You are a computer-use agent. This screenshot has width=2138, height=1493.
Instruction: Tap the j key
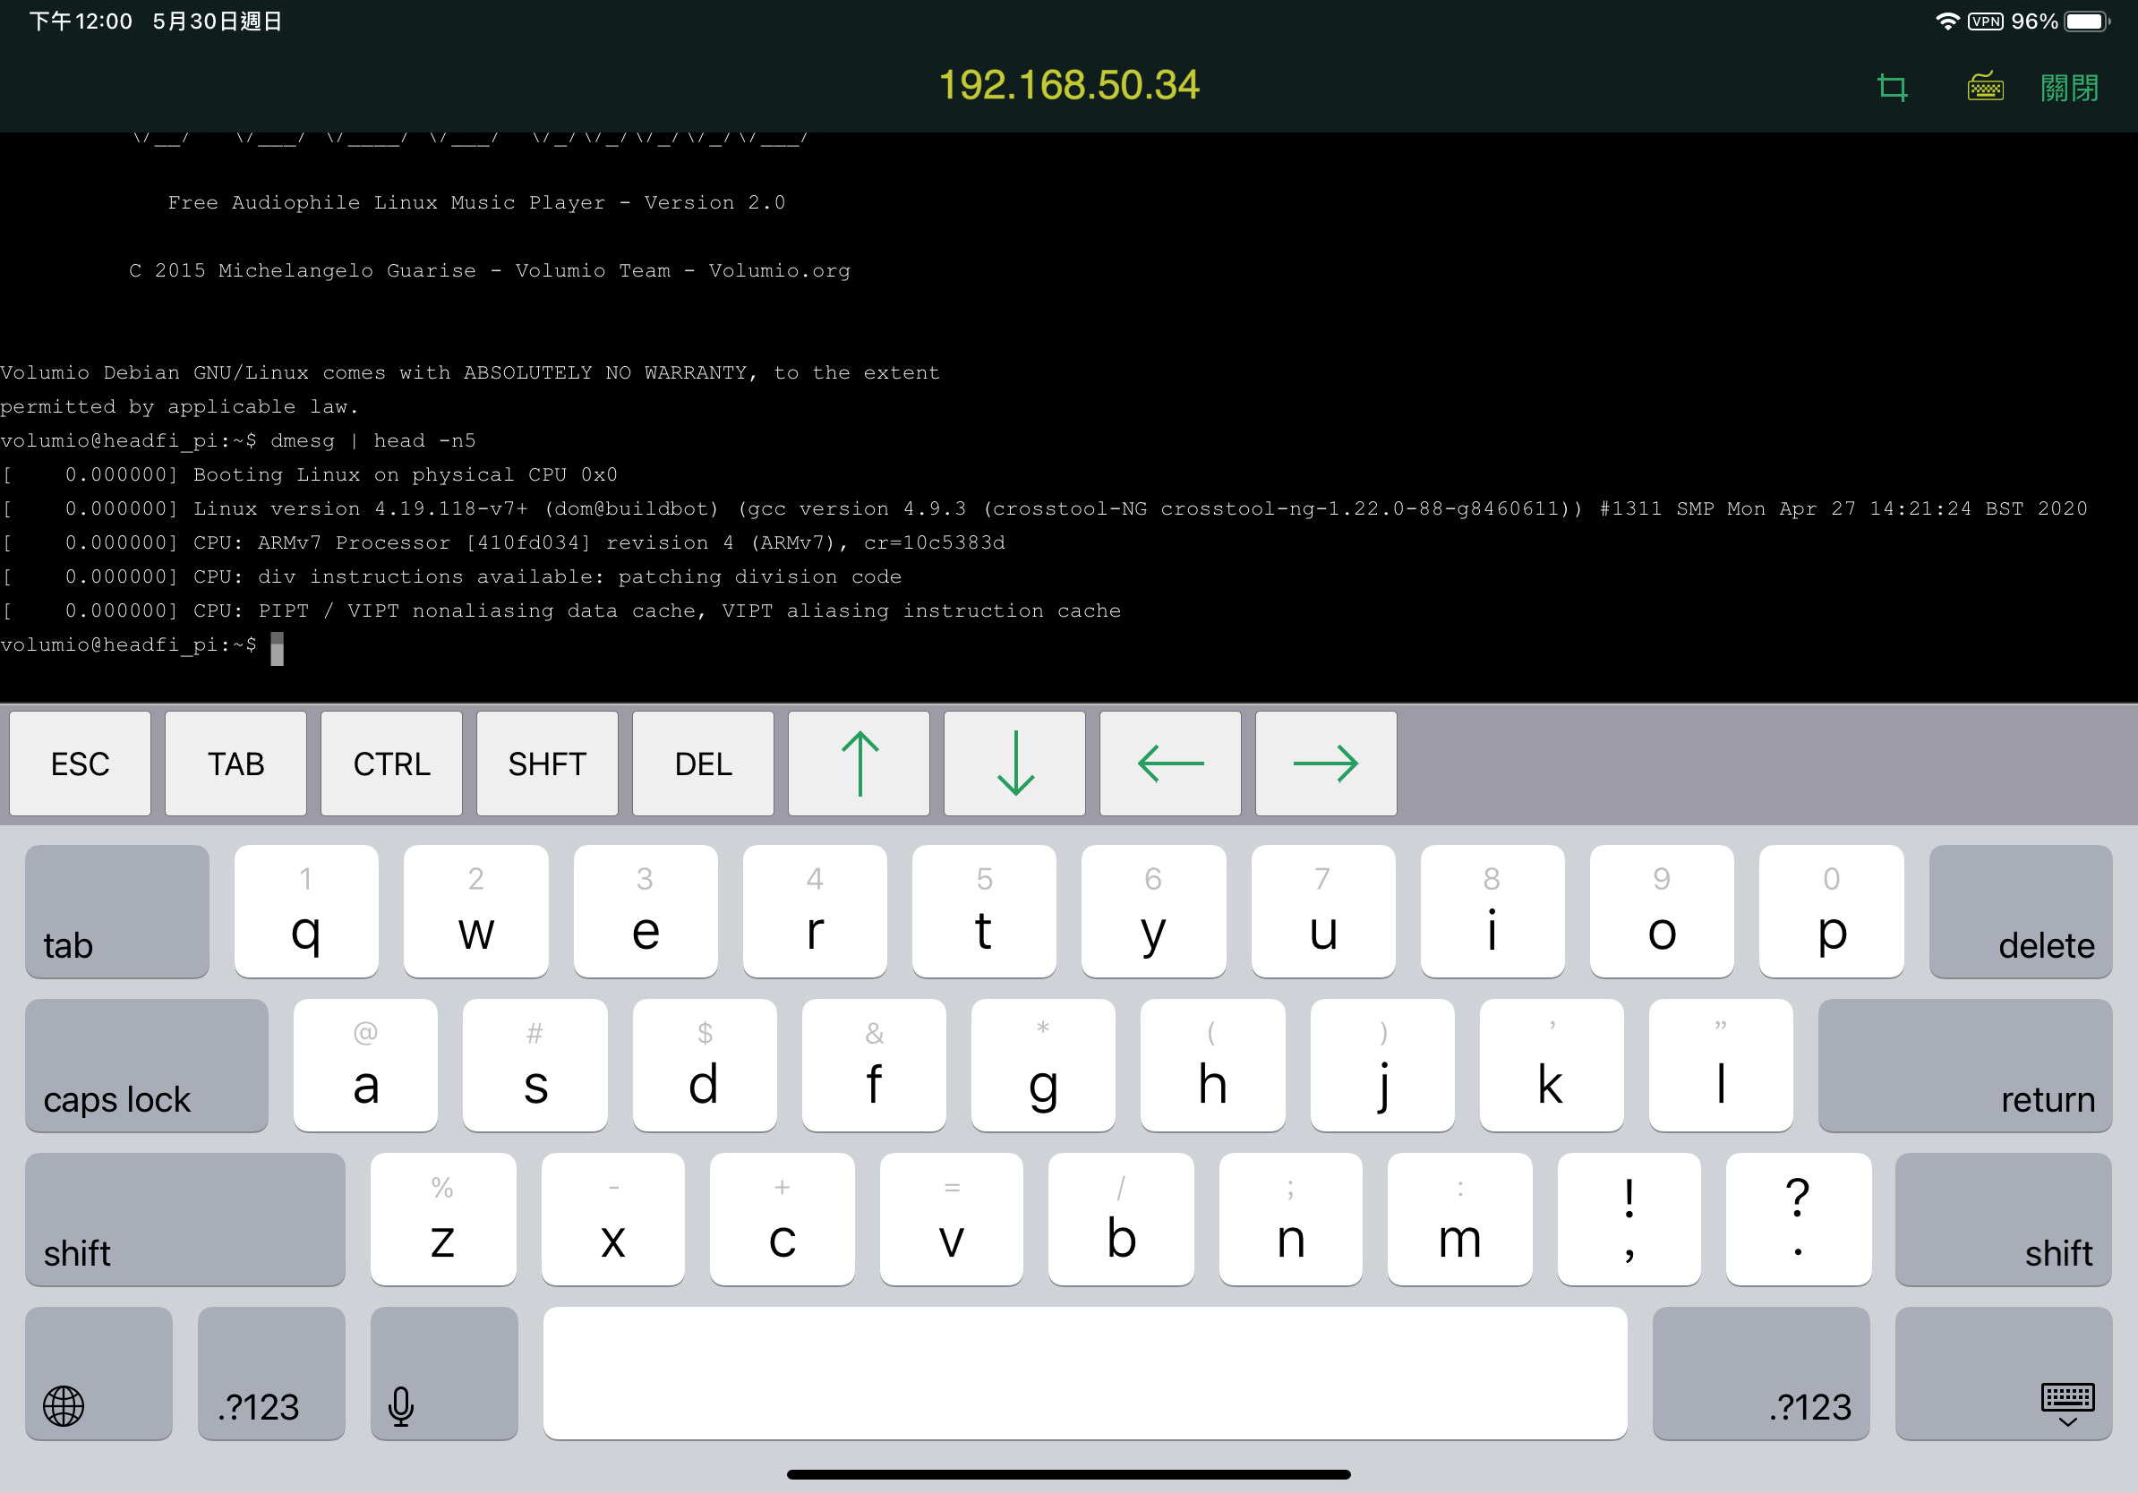1383,1065
